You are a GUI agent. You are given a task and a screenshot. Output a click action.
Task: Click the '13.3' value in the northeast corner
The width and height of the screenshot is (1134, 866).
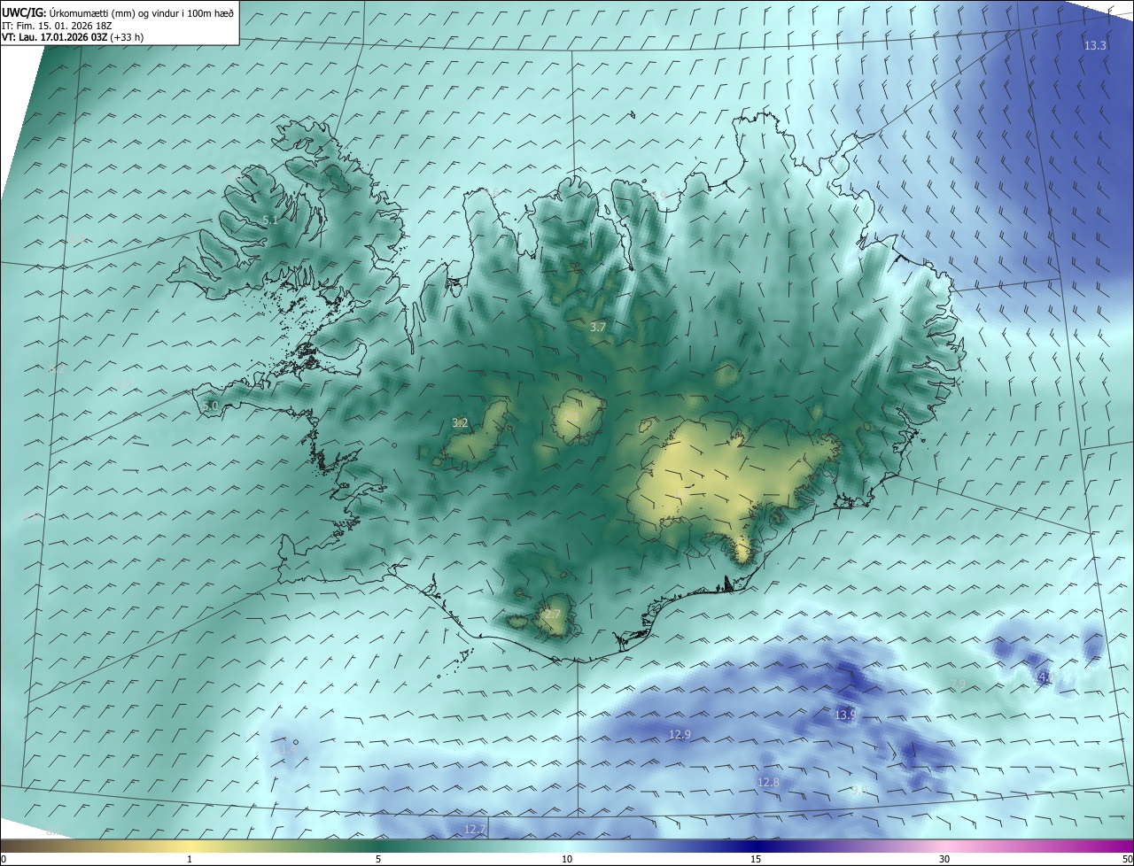coord(1095,45)
